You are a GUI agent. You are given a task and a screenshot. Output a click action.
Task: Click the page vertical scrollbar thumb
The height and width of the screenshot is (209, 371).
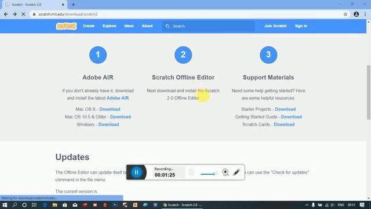coord(369,92)
